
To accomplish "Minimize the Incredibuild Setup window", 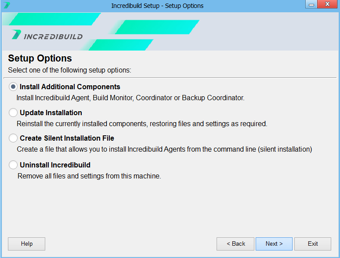I will 311,5.
